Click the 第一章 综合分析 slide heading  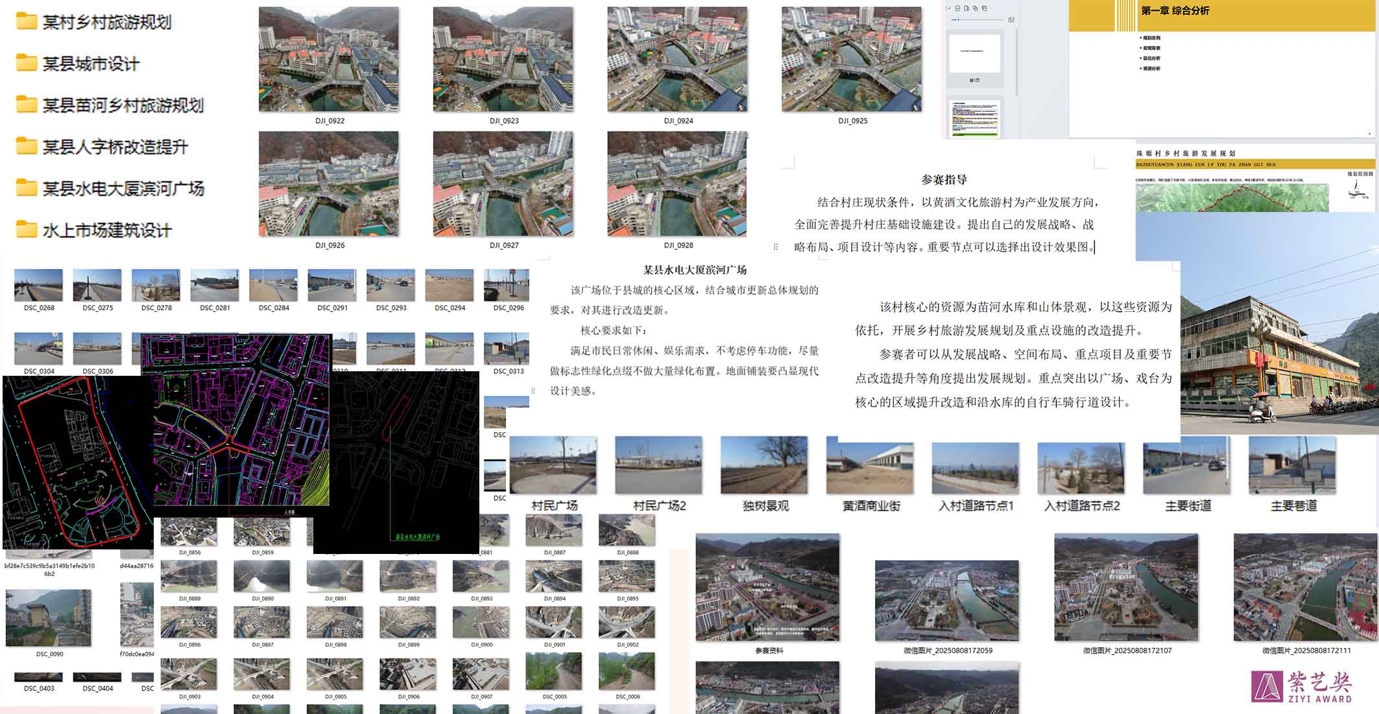click(x=1175, y=11)
